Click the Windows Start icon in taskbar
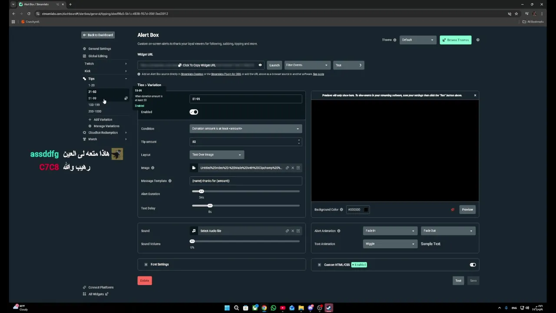The width and height of the screenshot is (556, 313). [x=227, y=308]
